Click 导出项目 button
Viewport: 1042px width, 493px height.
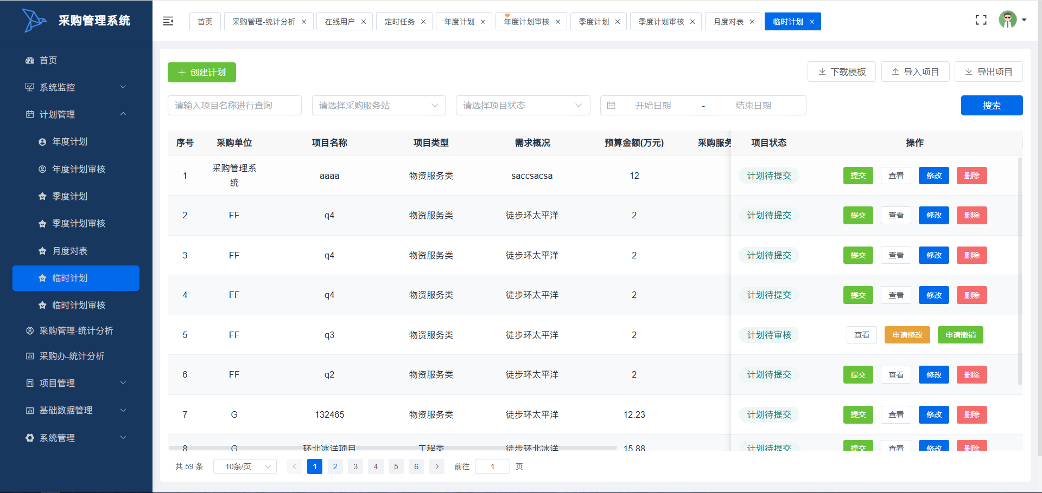[989, 72]
